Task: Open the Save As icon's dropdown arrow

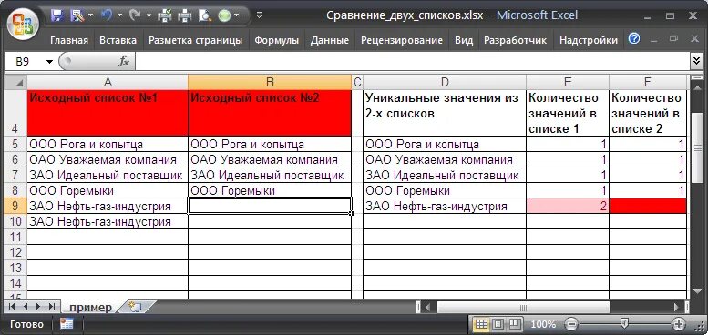Action: tap(91, 15)
